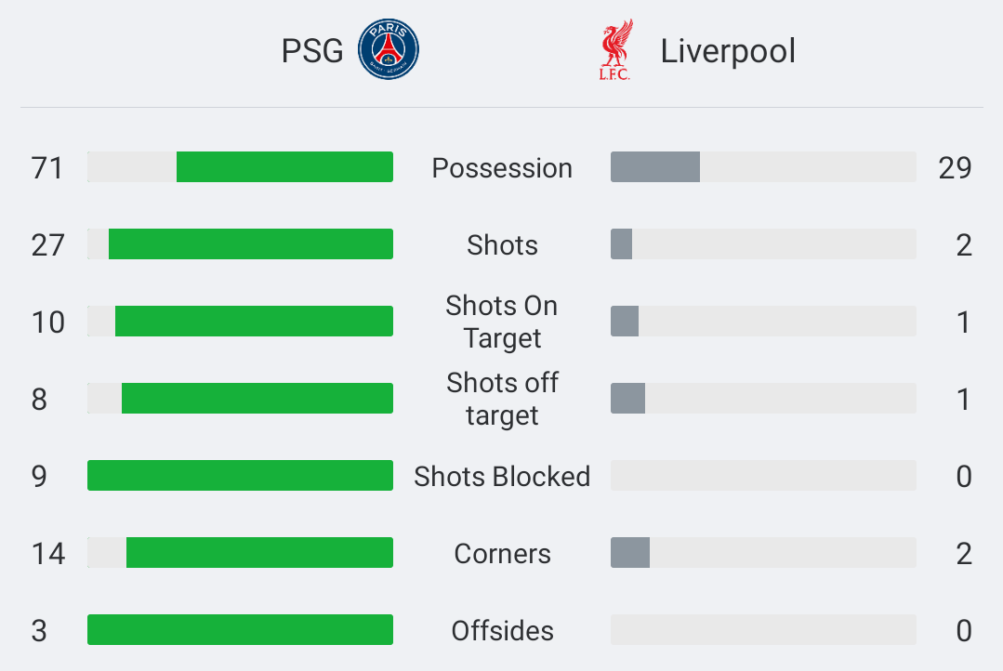Select the Possession stat label
Viewport: 1003px width, 671px height.
(502, 167)
